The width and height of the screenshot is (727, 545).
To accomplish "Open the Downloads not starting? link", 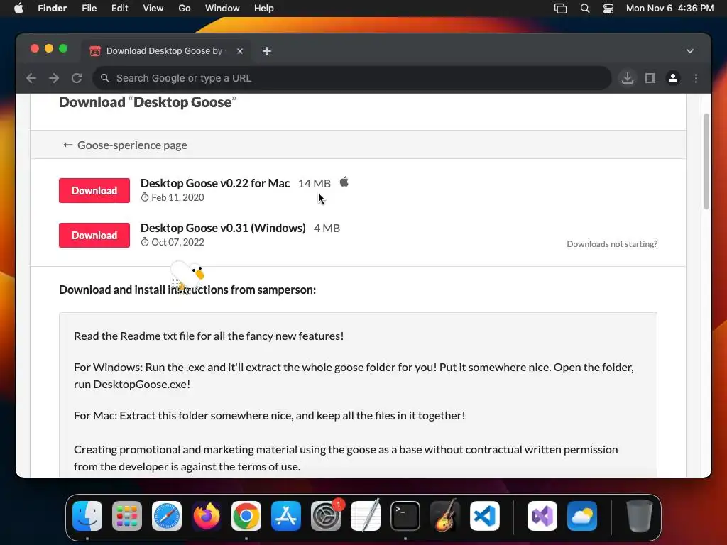I will [x=612, y=244].
